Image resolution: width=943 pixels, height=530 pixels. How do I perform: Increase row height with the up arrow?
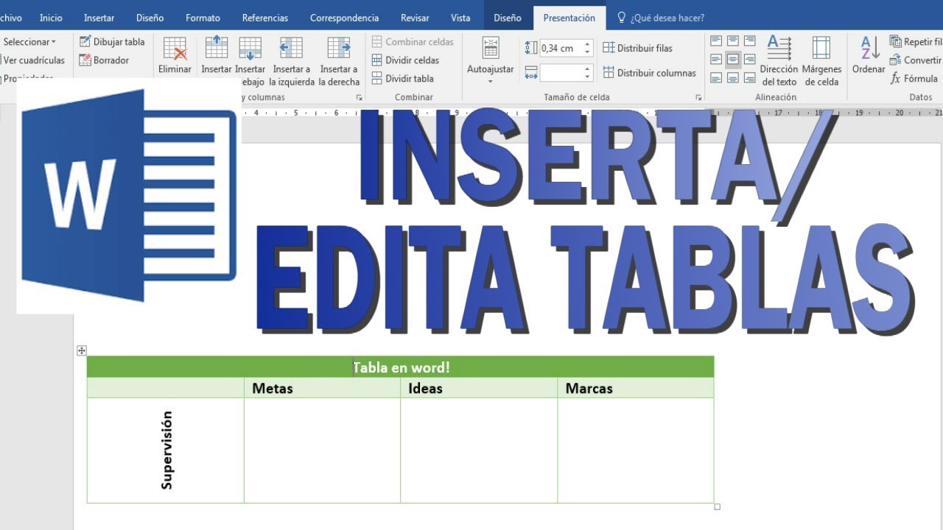[587, 45]
